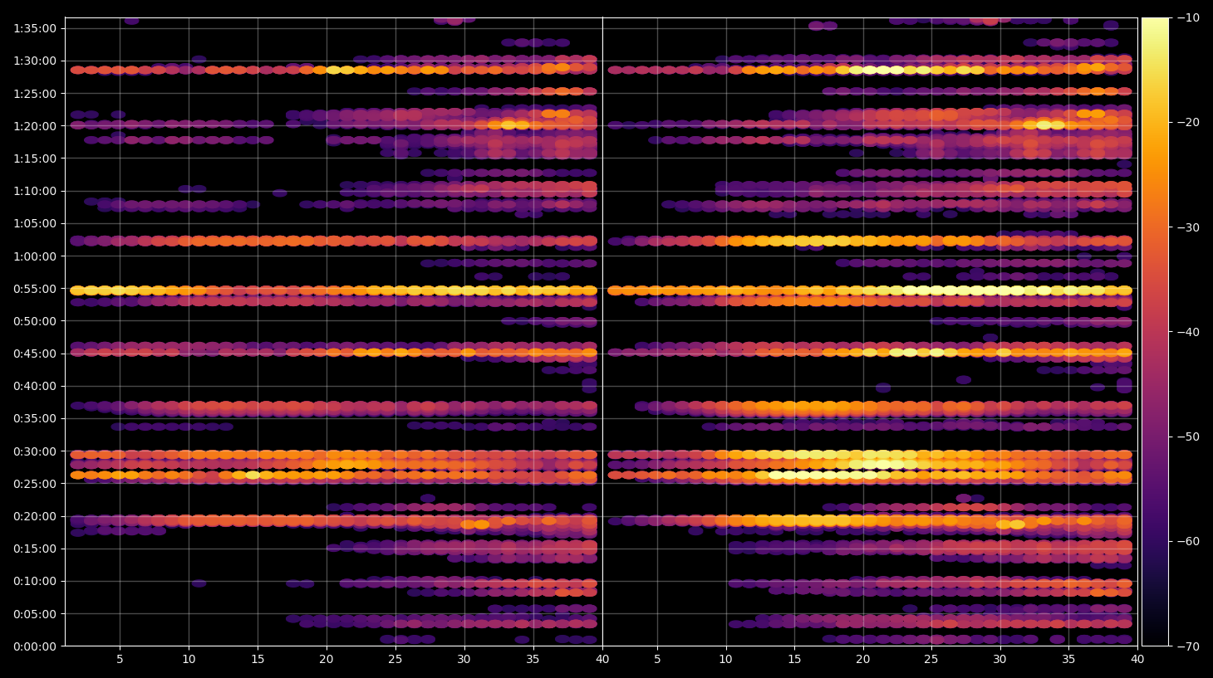
Task: Click the 0:55:00 y-axis tick label
Action: [35, 289]
